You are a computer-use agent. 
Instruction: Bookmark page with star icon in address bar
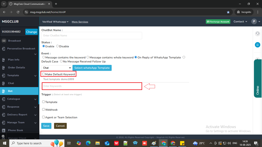click(x=228, y=12)
